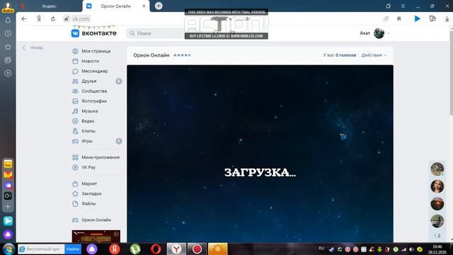Click the Клипы icon
This screenshot has height=255, width=453.
75,131
